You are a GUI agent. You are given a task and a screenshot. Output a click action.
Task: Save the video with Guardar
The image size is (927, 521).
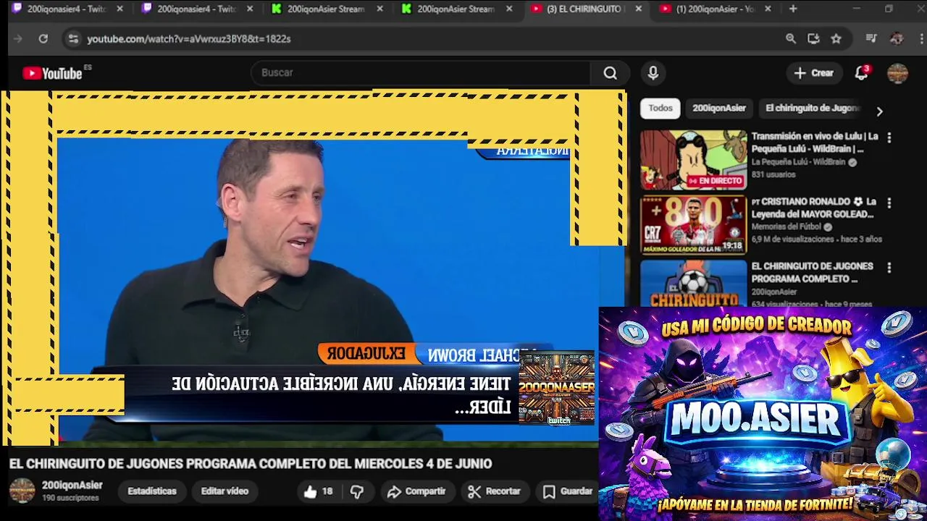point(569,491)
